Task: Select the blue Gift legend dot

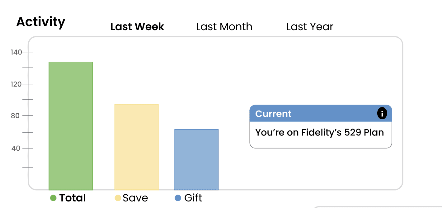Action: tap(178, 198)
